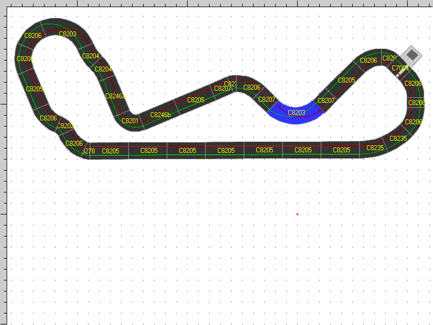The height and width of the screenshot is (325, 433).
Task: Pick the C8201 curve piece
Action: pyautogui.click(x=130, y=120)
